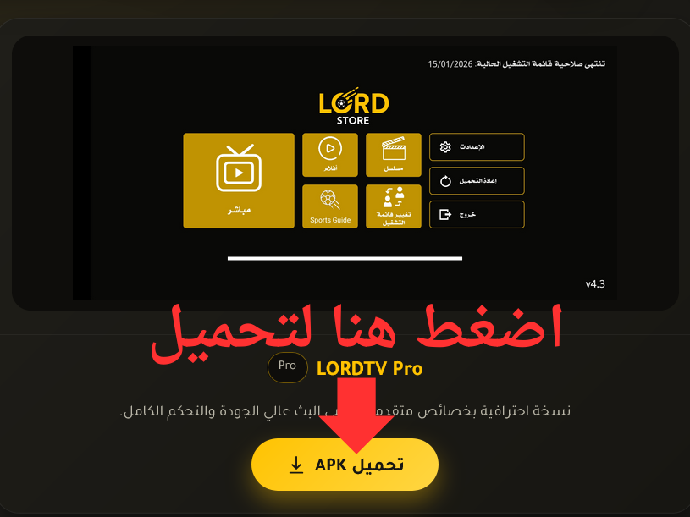690x517 pixels.
Task: Click the white loading progress bar
Action: point(345,259)
